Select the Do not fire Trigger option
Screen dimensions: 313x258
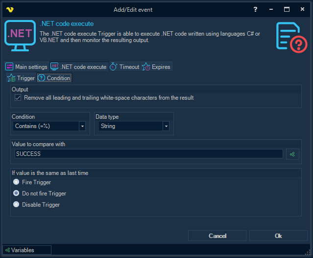point(16,193)
